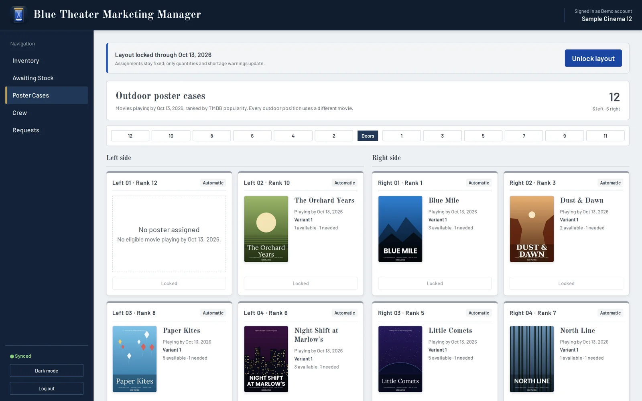The image size is (642, 401).
Task: View the Little Comets poster
Action: click(x=400, y=359)
